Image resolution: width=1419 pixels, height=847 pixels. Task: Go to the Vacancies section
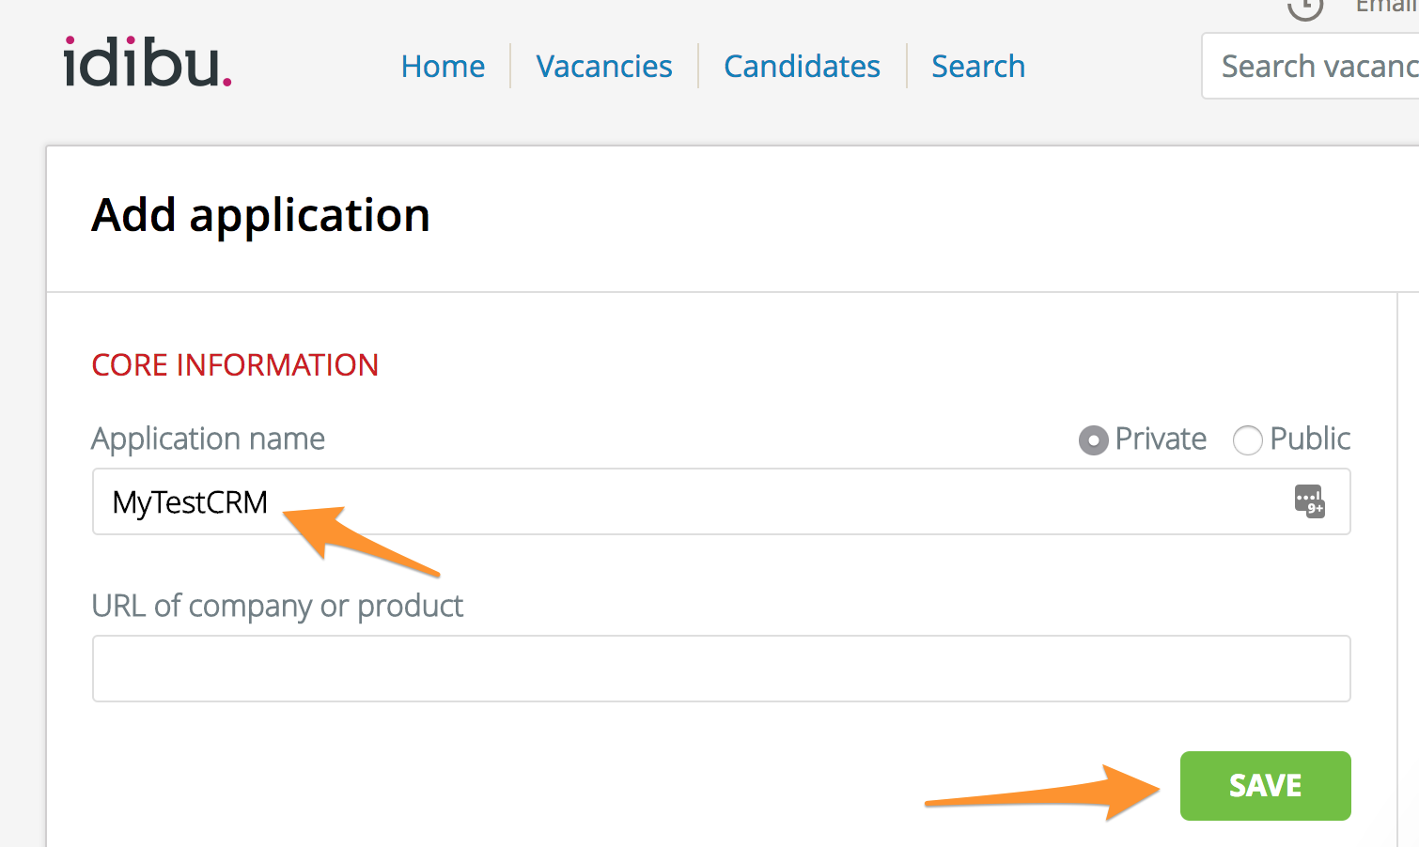pos(604,67)
